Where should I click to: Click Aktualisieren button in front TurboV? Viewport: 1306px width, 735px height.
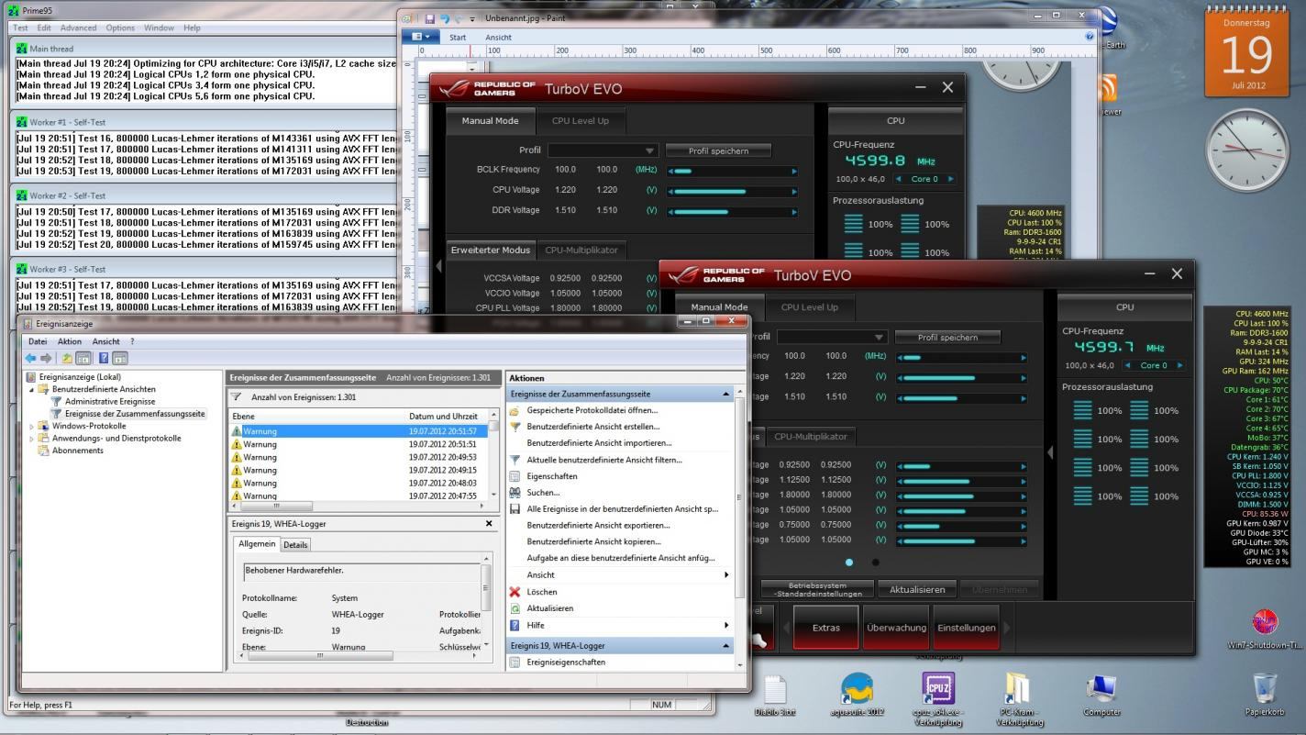[916, 589]
